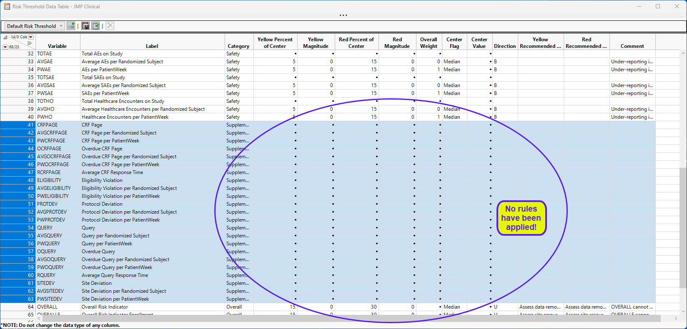Viewport: 687px width, 329px height.
Task: Click the green column alignment bars icon
Action: pyautogui.click(x=30, y=42)
